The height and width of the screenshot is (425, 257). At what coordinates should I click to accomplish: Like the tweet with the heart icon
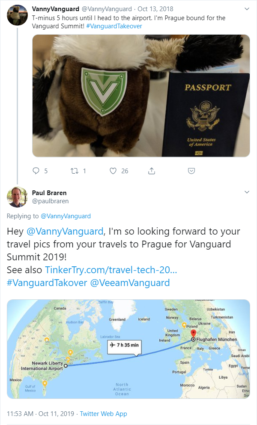(x=113, y=171)
